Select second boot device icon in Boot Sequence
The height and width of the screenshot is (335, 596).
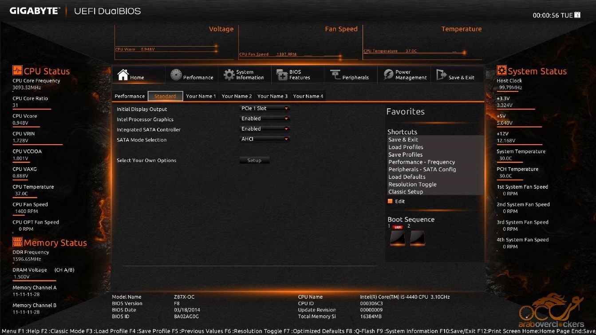point(417,238)
